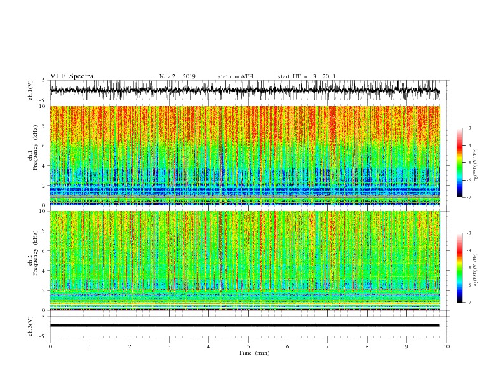This screenshot has height=389, width=503.
Task: Click time axis tick label "6"
Action: tap(288, 346)
